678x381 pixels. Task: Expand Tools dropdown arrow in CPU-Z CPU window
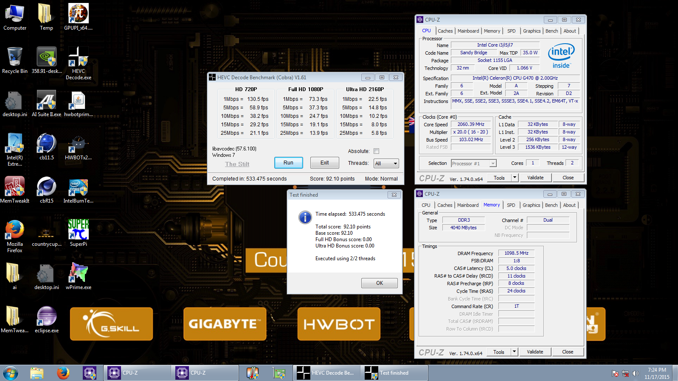515,178
